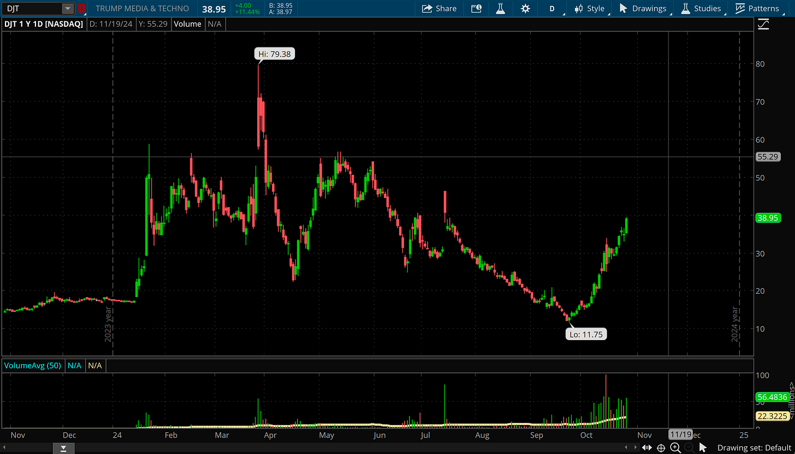Screen dimensions: 795x454
Task: Click the flask icon next to the gear
Action: pyautogui.click(x=500, y=9)
